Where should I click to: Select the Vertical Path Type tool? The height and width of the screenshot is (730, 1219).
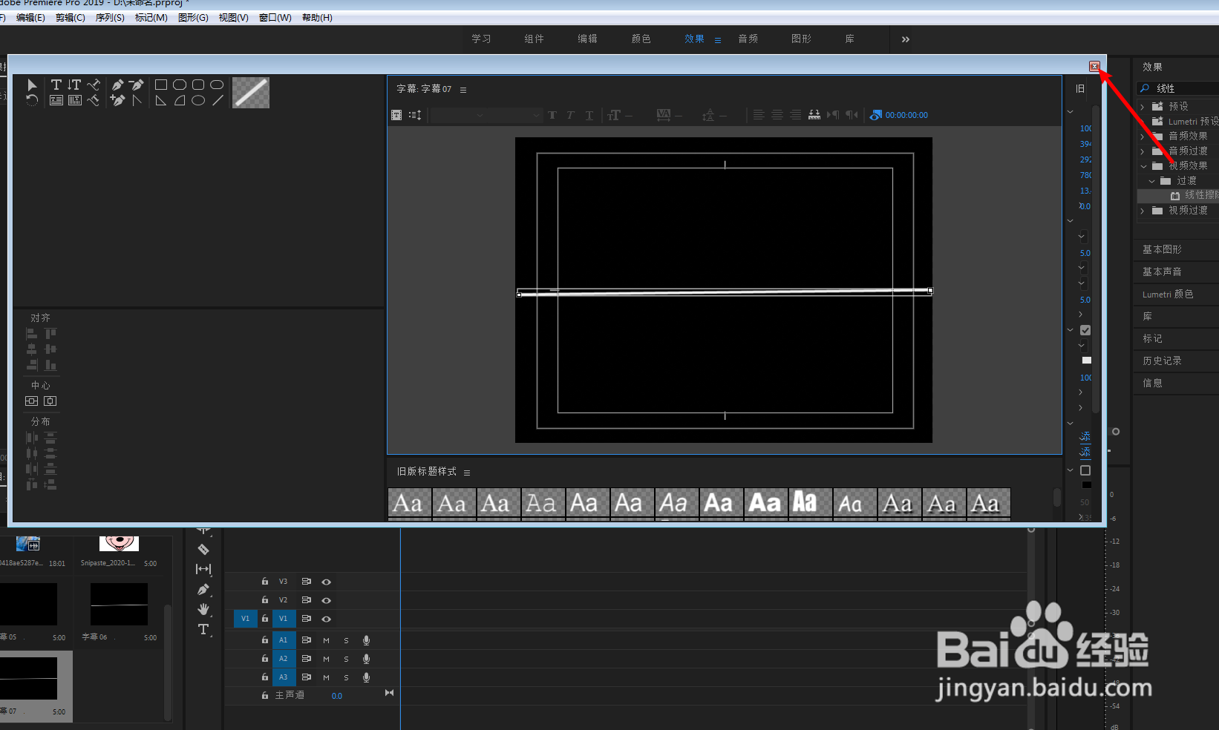[x=94, y=100]
